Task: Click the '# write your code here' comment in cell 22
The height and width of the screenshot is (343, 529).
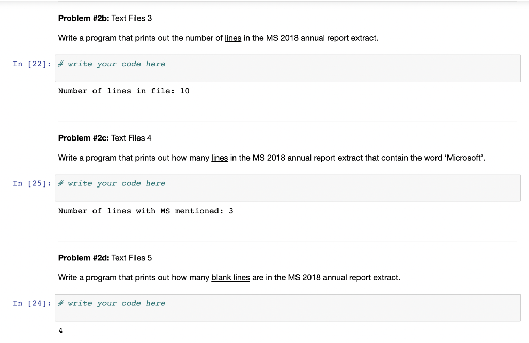Action: tap(112, 64)
